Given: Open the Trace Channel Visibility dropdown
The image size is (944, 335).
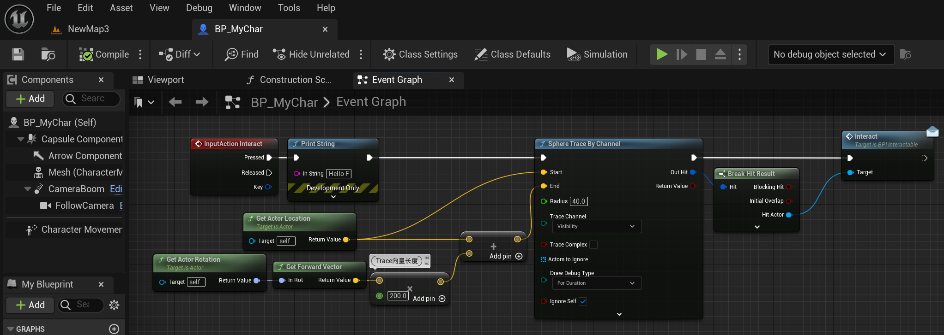Looking at the screenshot, I should 596,226.
